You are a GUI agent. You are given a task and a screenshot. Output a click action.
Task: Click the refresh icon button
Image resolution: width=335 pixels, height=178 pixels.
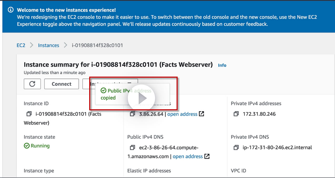pyautogui.click(x=32, y=84)
